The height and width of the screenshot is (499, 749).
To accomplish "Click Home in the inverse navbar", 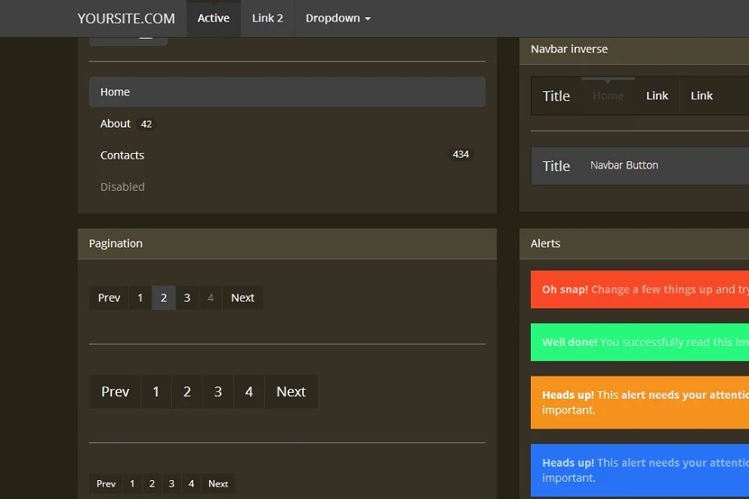I will click(x=608, y=96).
